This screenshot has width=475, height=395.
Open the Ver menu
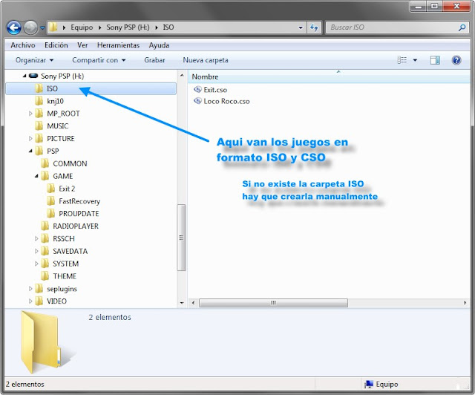coord(82,45)
